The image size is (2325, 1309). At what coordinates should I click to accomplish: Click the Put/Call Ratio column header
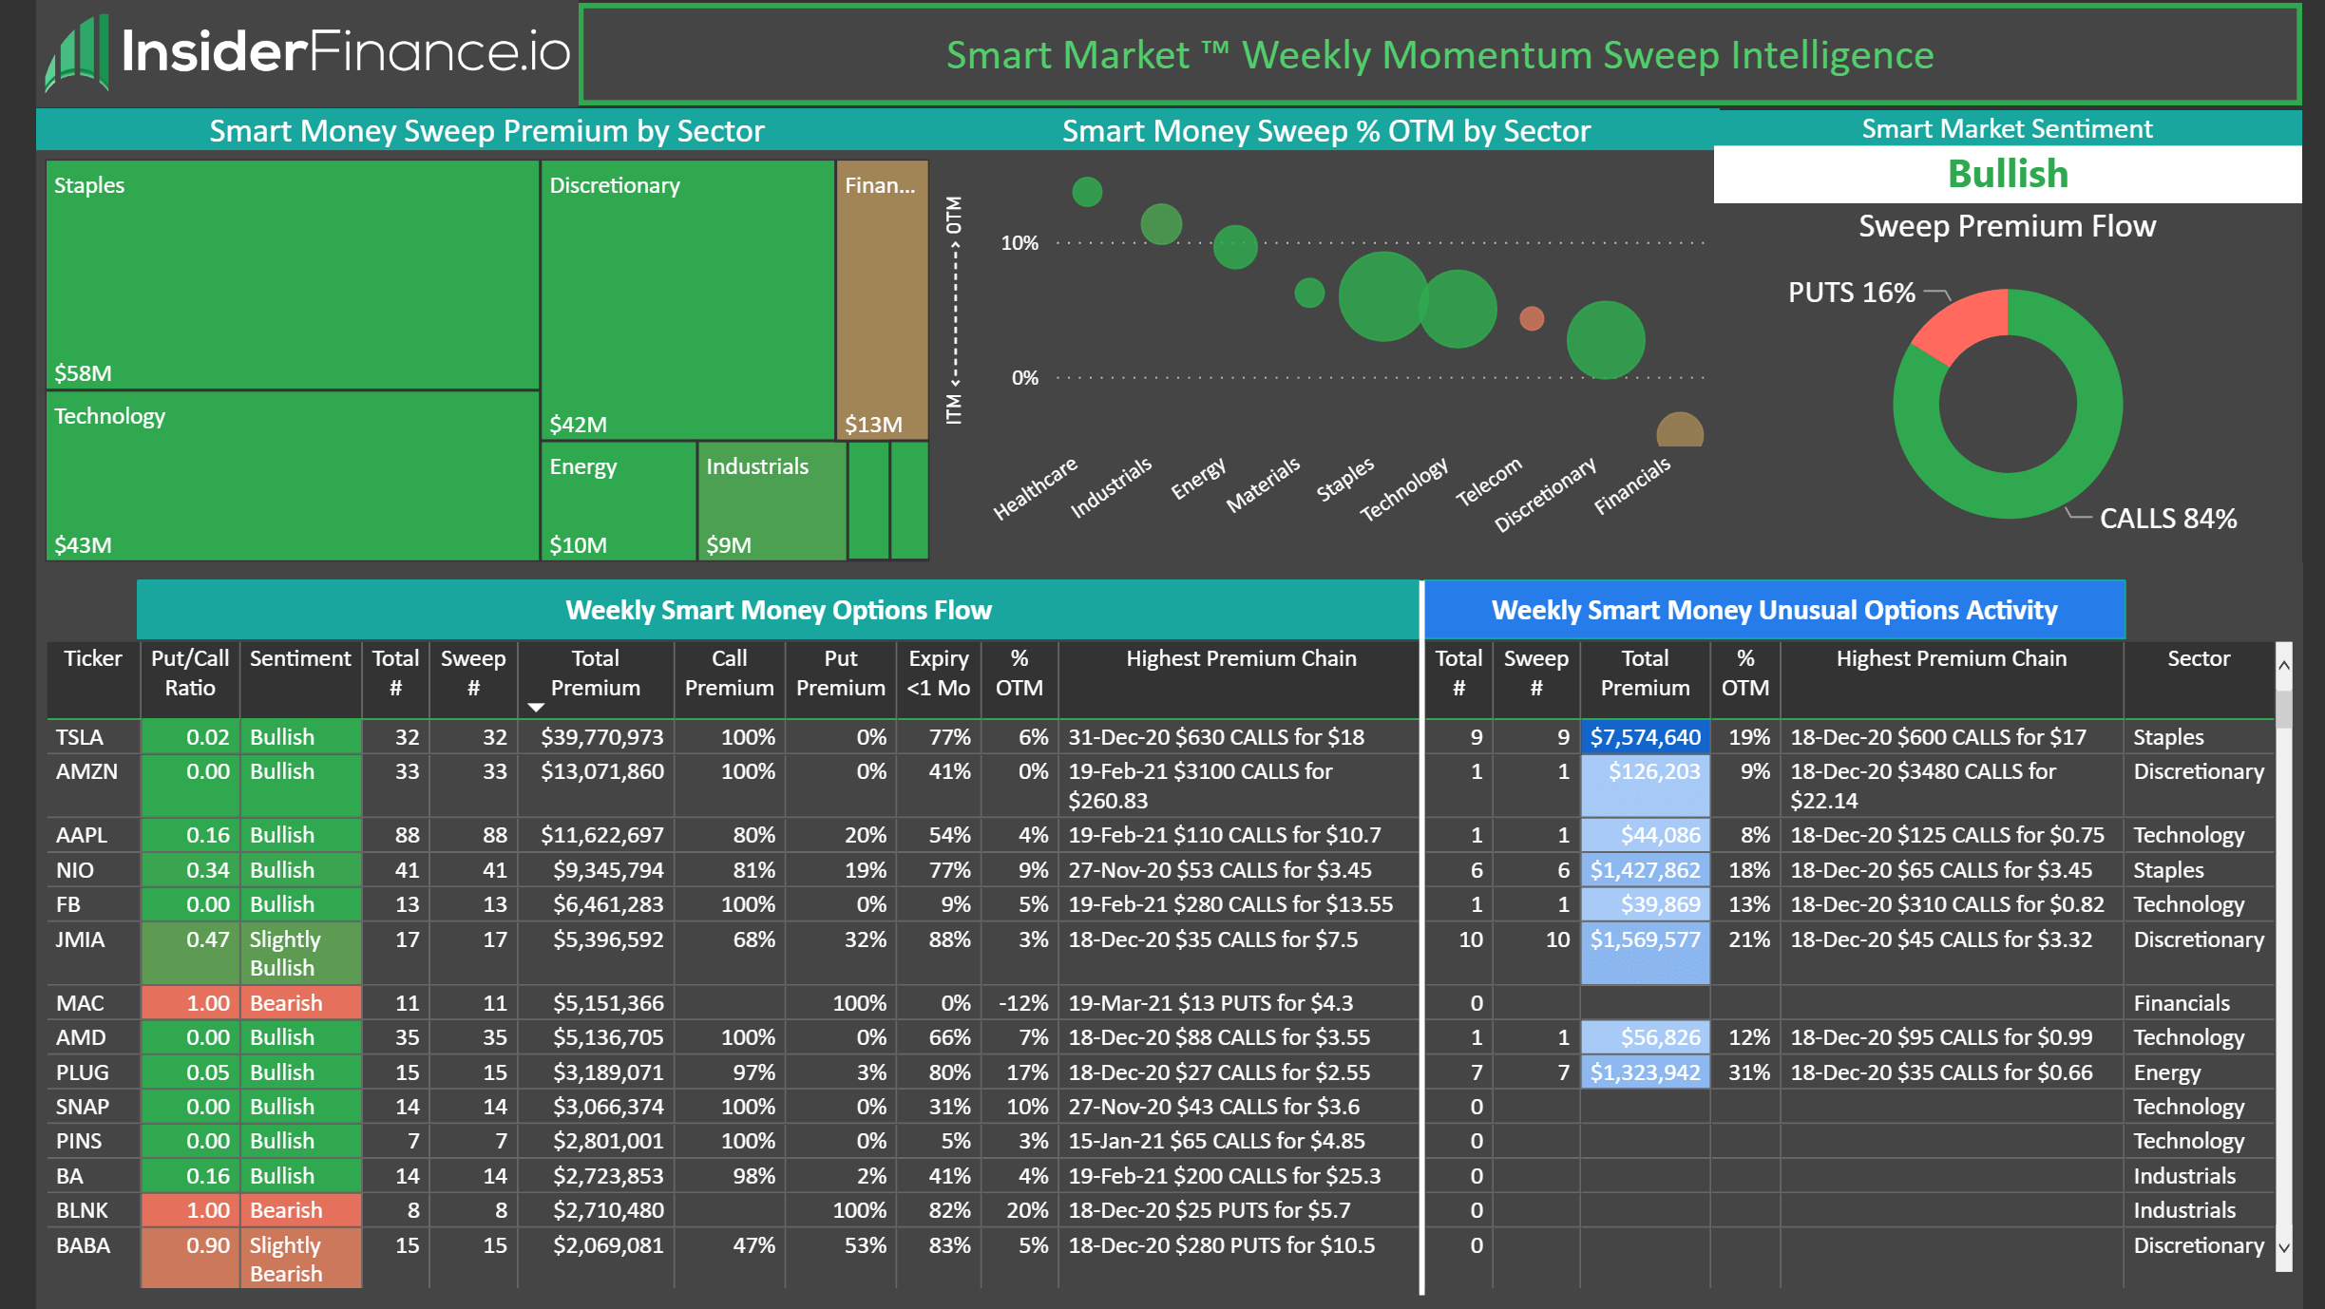(x=189, y=674)
